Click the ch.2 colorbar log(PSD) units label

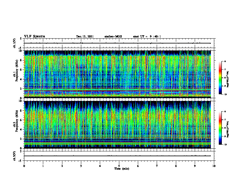click(x=228, y=129)
